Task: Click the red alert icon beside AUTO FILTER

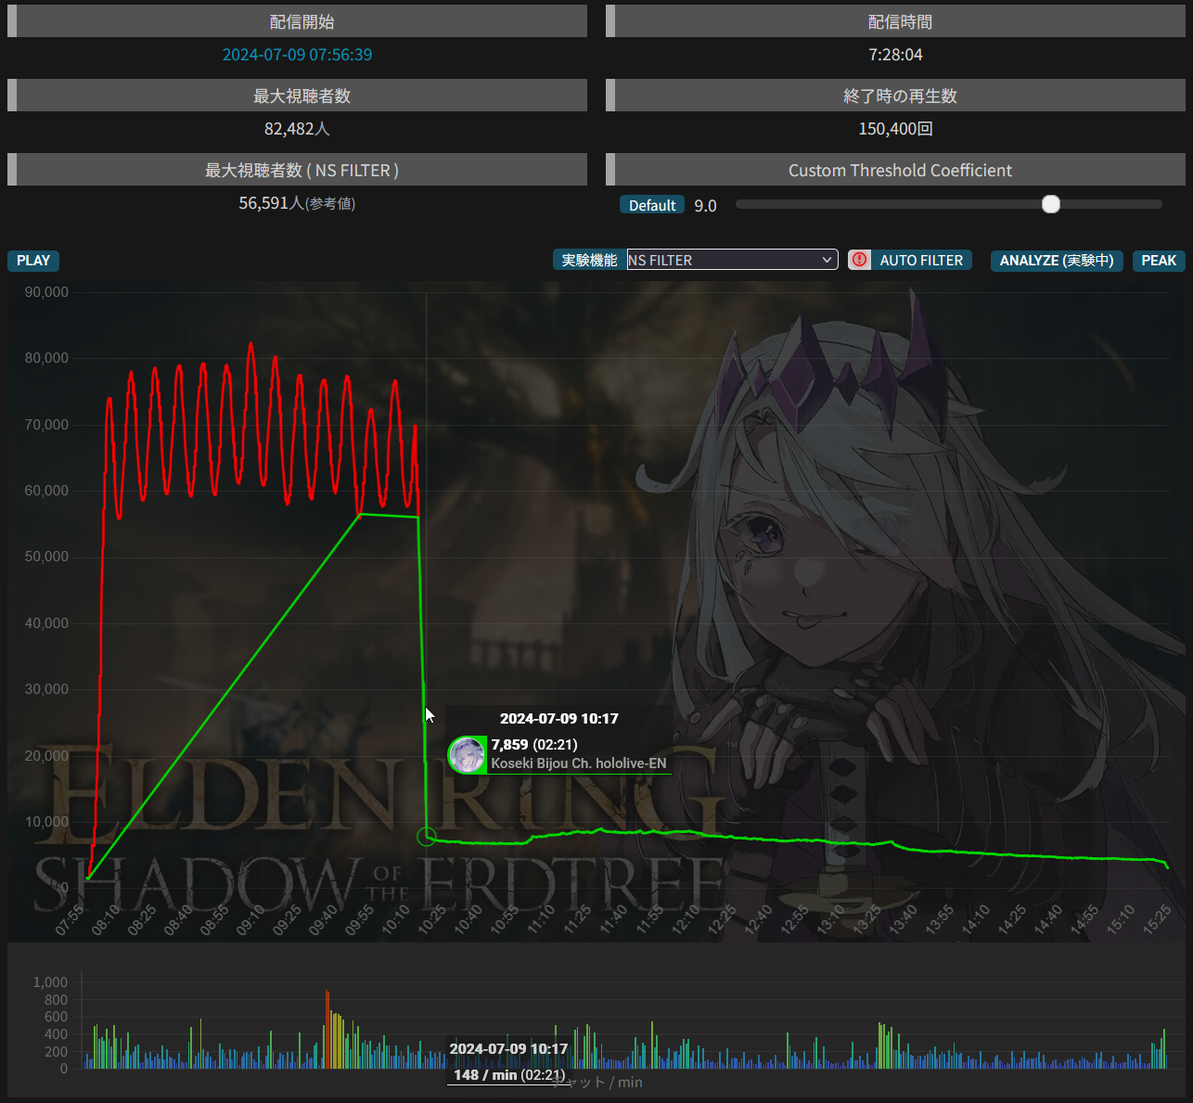Action: pyautogui.click(x=859, y=260)
